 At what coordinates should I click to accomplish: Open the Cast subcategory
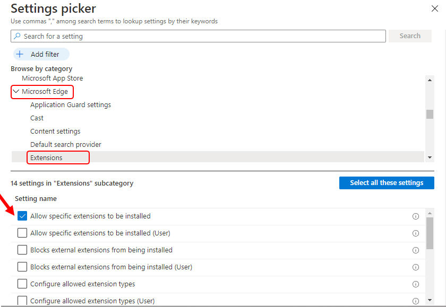pos(37,118)
